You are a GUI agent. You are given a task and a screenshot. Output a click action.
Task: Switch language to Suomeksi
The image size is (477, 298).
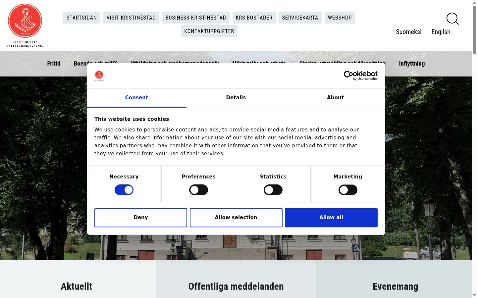coord(409,32)
